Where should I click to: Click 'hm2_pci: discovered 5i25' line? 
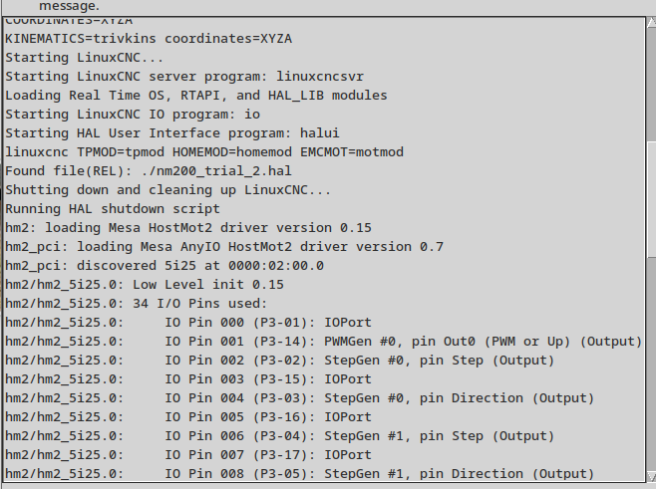[164, 265]
